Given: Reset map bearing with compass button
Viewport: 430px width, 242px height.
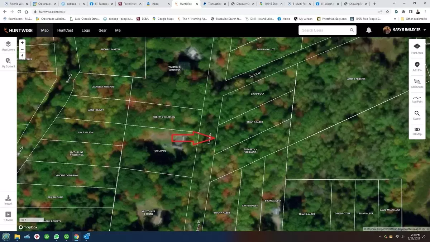Looking at the screenshot, I should tap(22, 56).
